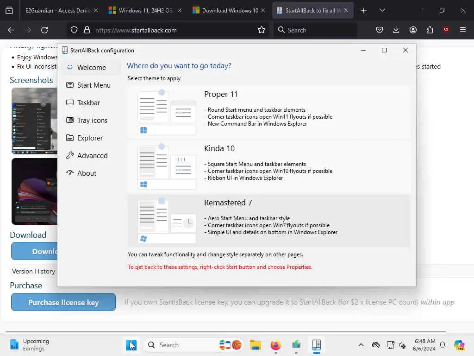This screenshot has width=474, height=356.
Task: Expand the list all tabs dropdown
Action: pos(382,10)
